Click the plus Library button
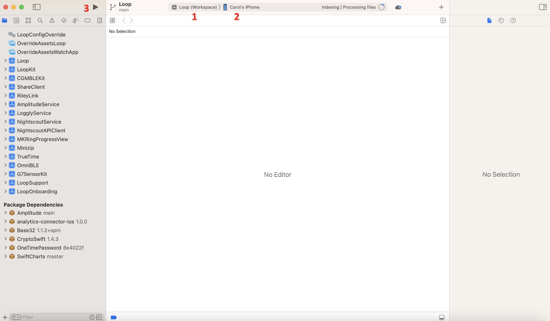The height and width of the screenshot is (321, 550). coord(441,7)
